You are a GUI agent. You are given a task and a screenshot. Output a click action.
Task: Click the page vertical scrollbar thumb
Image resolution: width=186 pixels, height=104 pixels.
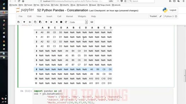tap(185, 75)
